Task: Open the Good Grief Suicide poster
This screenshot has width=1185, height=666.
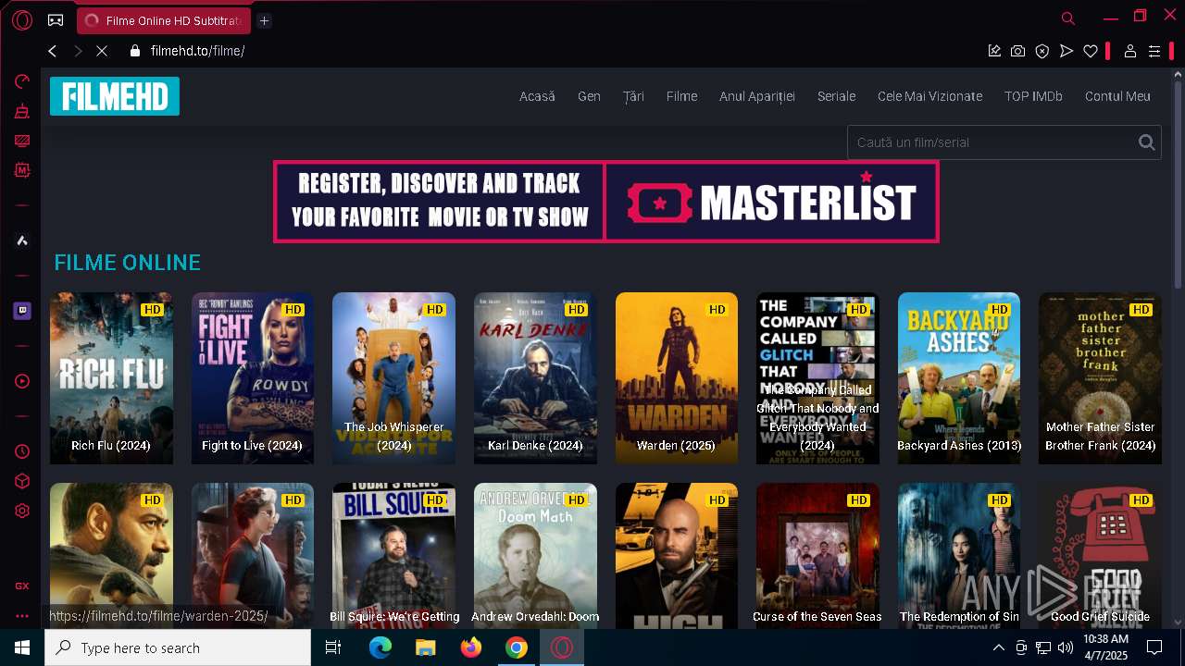Action: coord(1100,555)
